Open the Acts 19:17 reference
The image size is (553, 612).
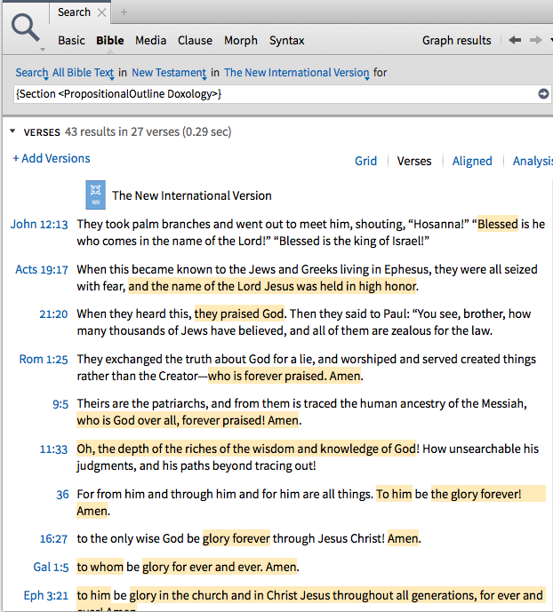pyautogui.click(x=42, y=269)
